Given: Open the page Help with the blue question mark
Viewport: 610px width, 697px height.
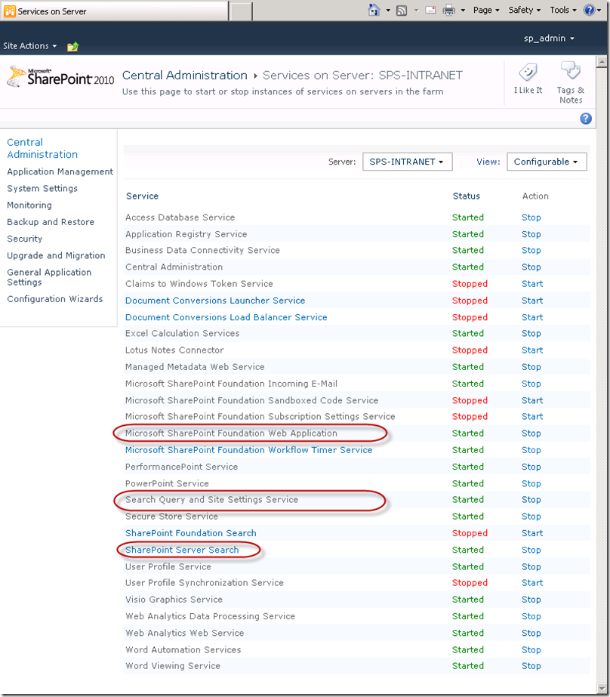Looking at the screenshot, I should point(586,119).
